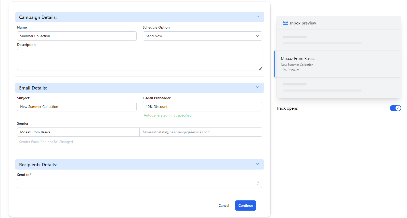The height and width of the screenshot is (218, 407).
Task: Select the Moaaz From Basics inbox preview item
Action: tap(337, 64)
